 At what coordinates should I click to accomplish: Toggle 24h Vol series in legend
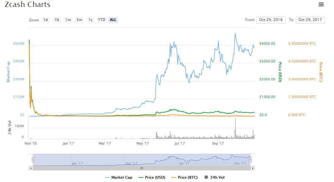tap(214, 177)
